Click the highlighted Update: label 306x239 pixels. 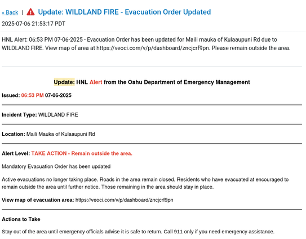pyautogui.click(x=64, y=82)
